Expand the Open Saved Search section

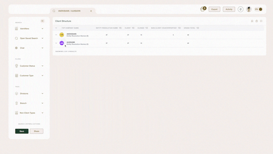coord(42,38)
